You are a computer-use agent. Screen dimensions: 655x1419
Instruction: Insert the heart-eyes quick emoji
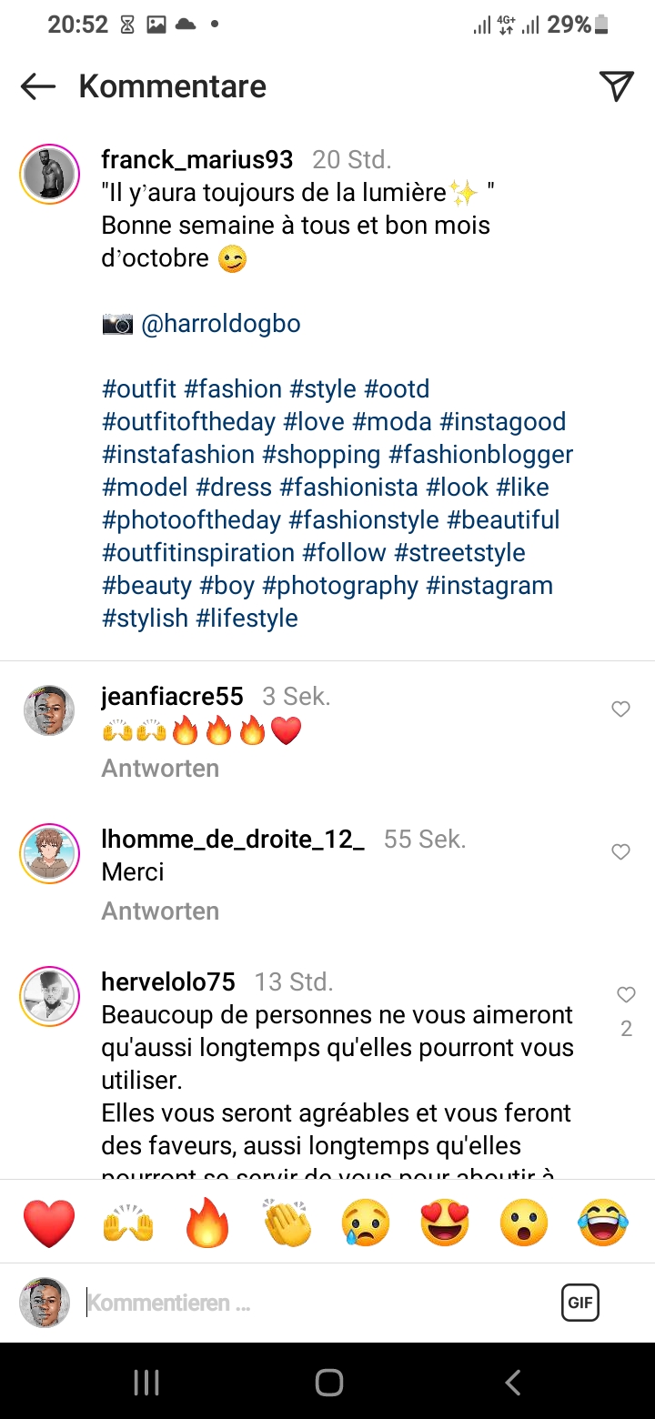coord(445,1223)
